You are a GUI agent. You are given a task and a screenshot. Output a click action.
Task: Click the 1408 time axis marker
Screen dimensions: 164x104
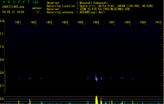pyautogui.click(x=127, y=22)
